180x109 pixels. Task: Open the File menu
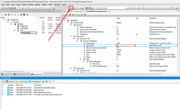pos(3,5)
